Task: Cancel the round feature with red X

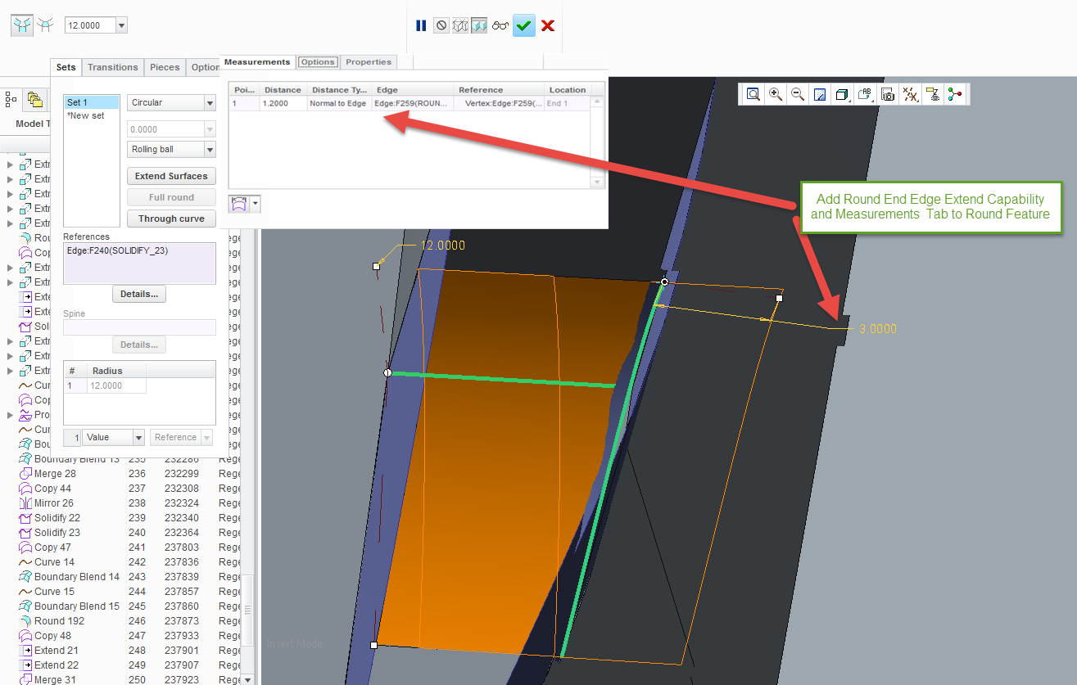Action: [x=548, y=25]
